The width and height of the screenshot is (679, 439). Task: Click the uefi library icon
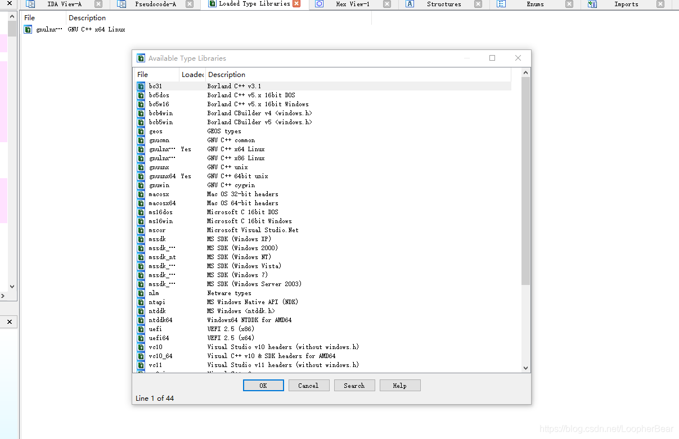(141, 329)
